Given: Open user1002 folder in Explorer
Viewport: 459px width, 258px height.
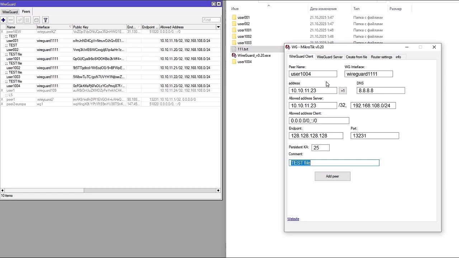Looking at the screenshot, I should tap(244, 37).
